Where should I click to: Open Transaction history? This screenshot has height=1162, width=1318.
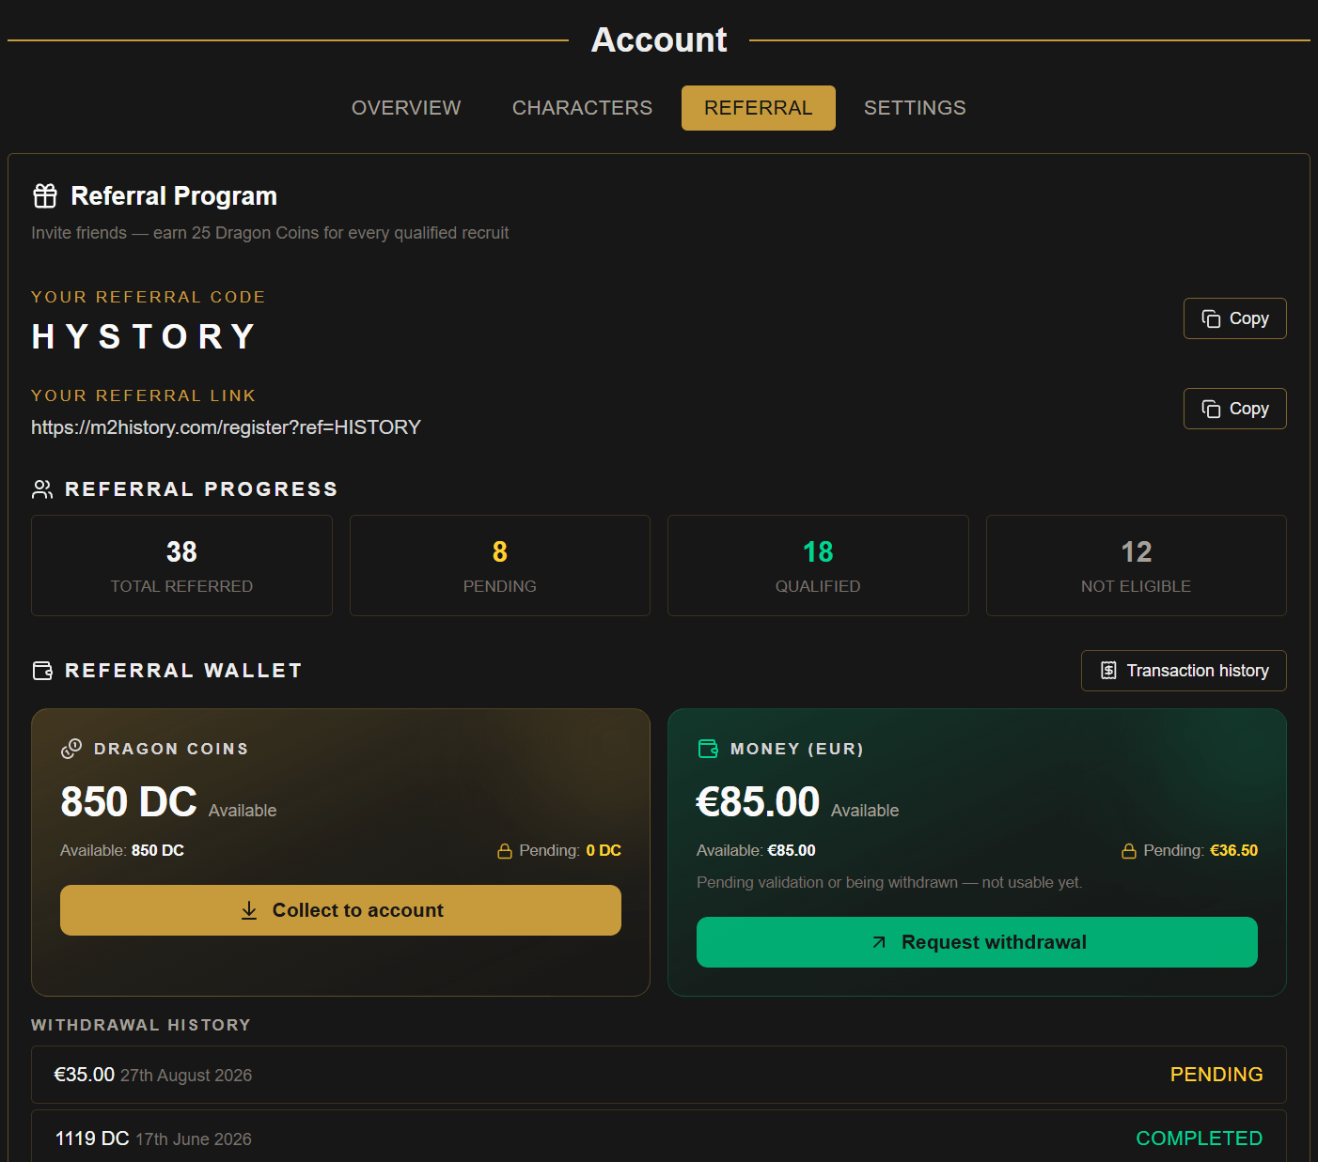[x=1184, y=671]
